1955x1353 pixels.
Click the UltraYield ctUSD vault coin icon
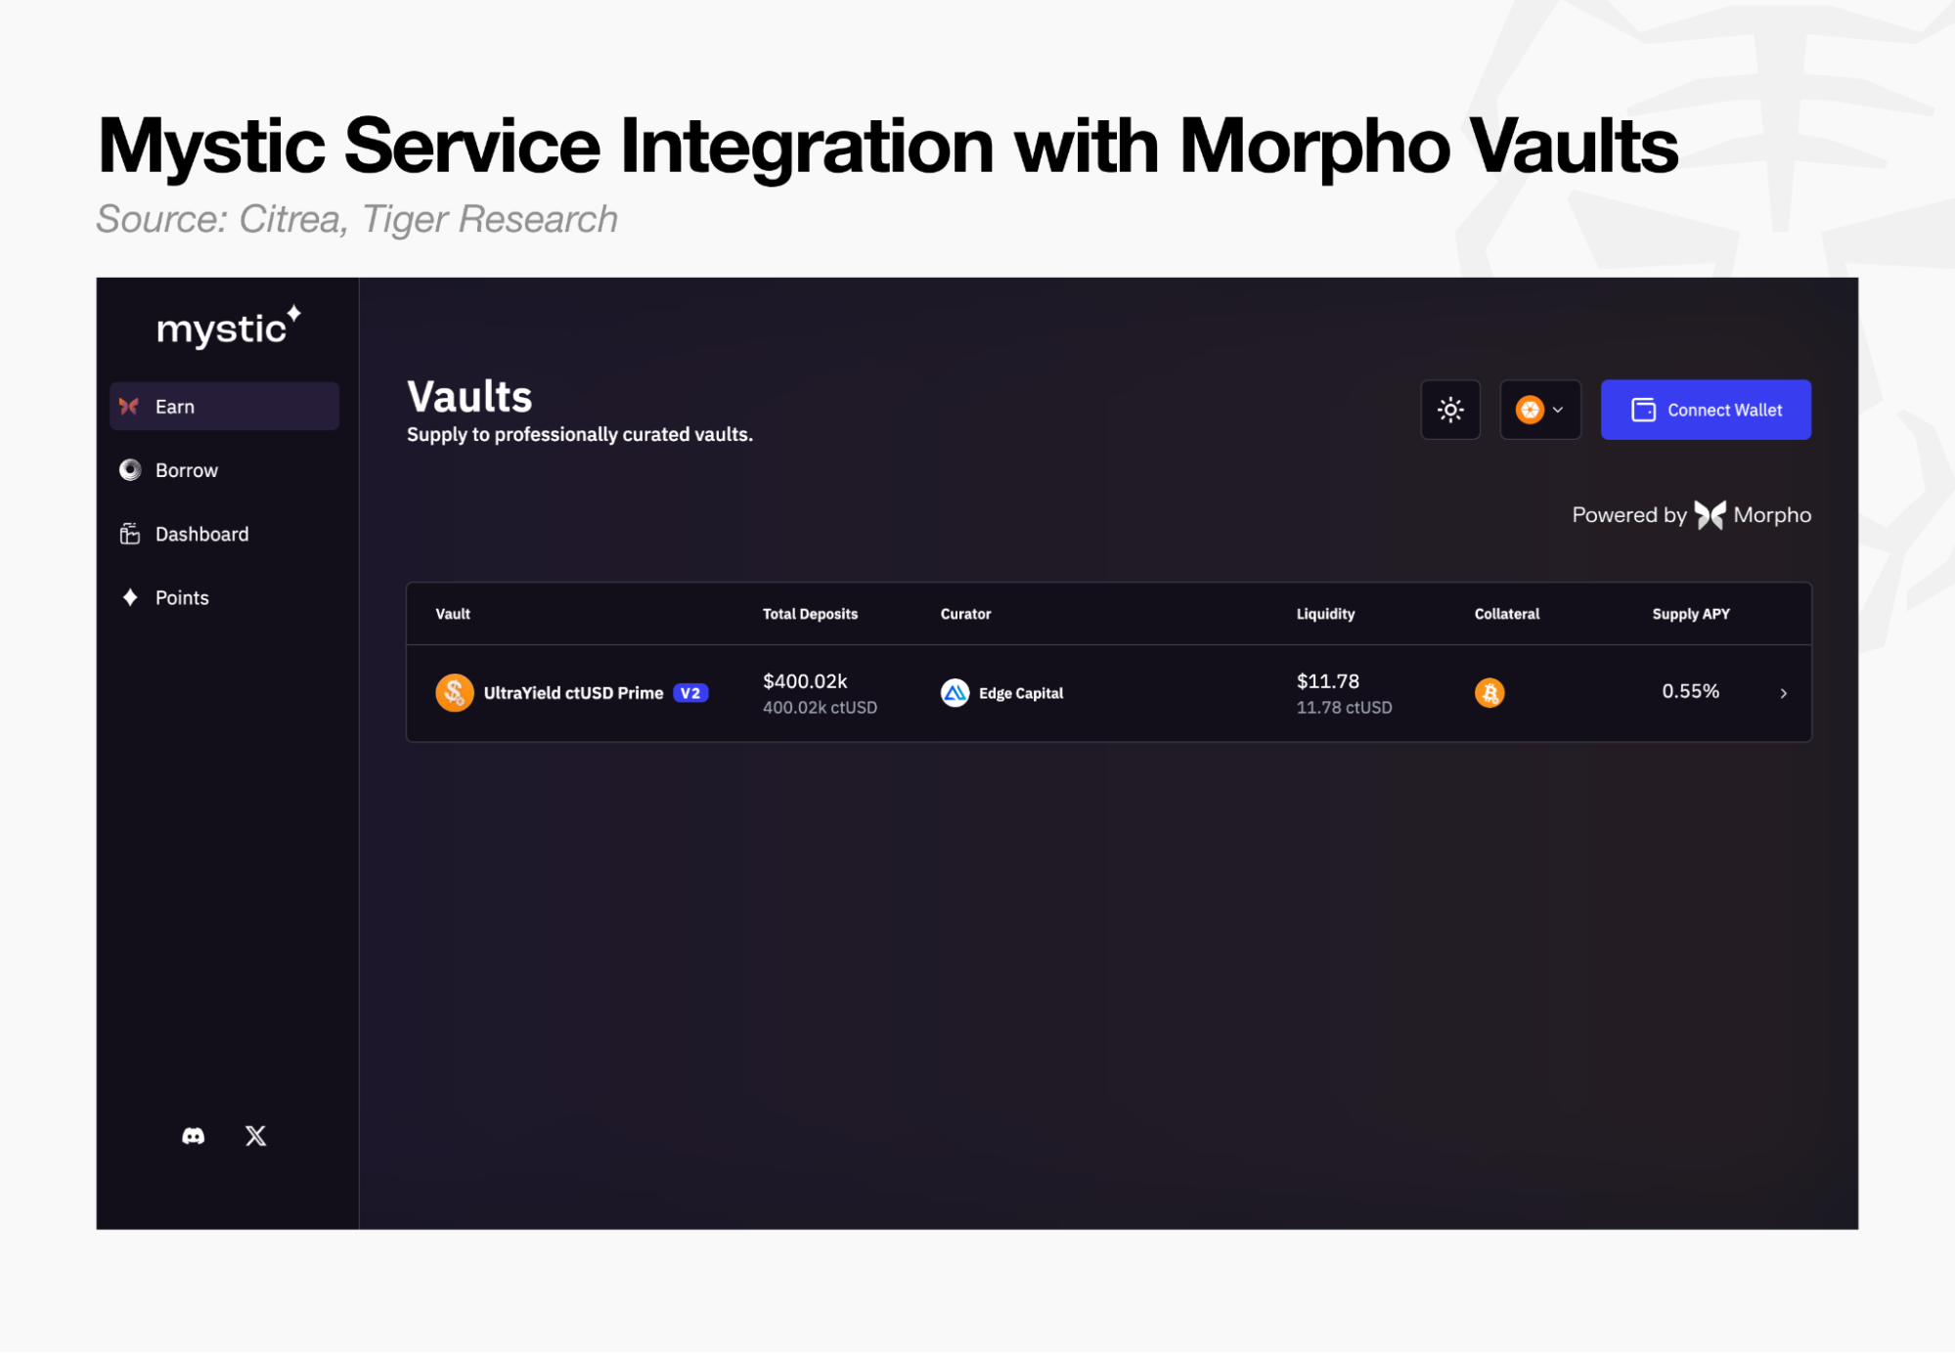coord(454,693)
